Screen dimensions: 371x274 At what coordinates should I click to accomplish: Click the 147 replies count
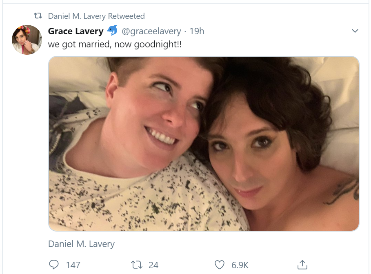pyautogui.click(x=73, y=265)
